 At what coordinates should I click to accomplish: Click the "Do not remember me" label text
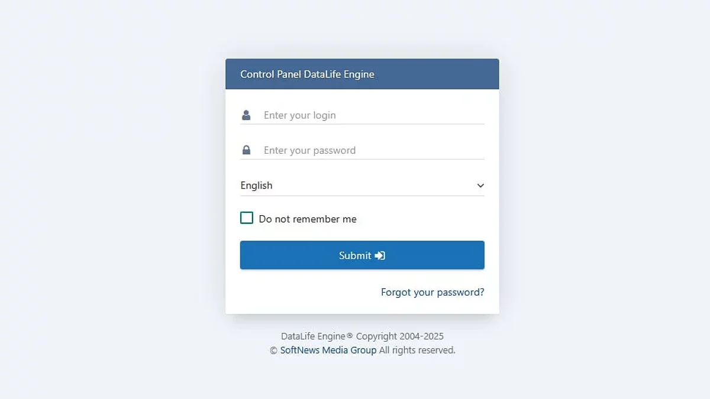(x=308, y=219)
